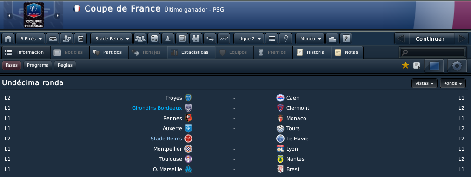The height and width of the screenshot is (177, 471).
Task: Expand the Ronda dropdown
Action: [453, 83]
